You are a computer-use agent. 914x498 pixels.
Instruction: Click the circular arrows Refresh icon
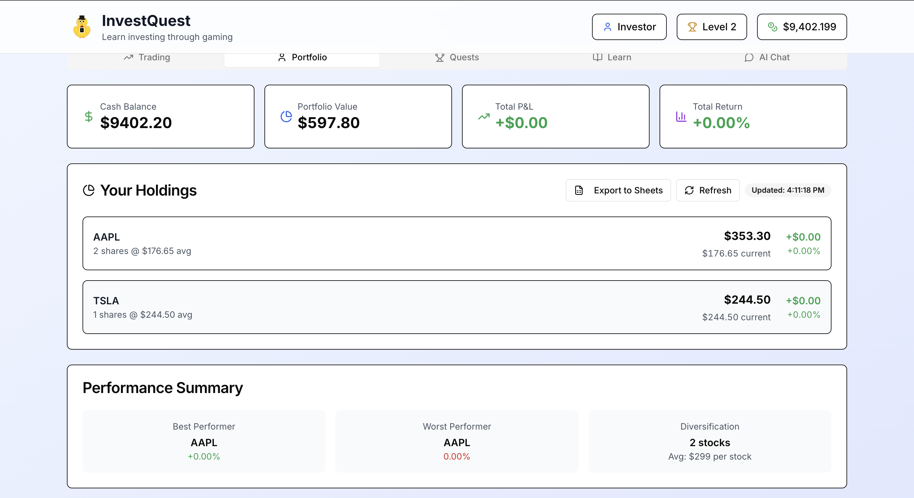pyautogui.click(x=689, y=191)
